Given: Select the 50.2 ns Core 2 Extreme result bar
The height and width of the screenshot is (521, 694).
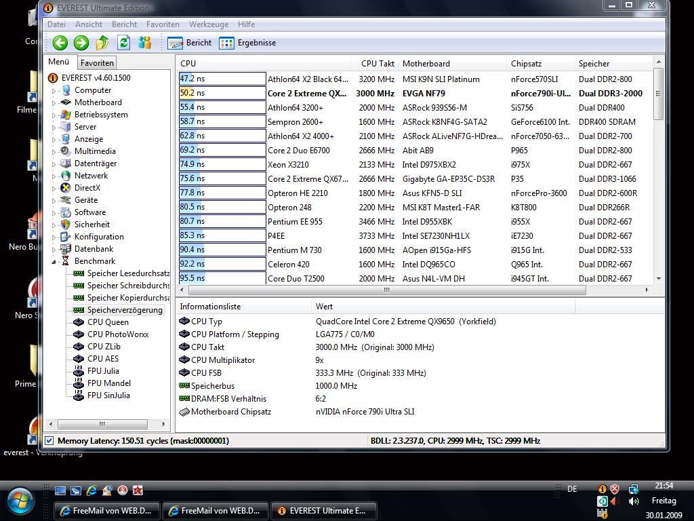Looking at the screenshot, I should pos(222,93).
